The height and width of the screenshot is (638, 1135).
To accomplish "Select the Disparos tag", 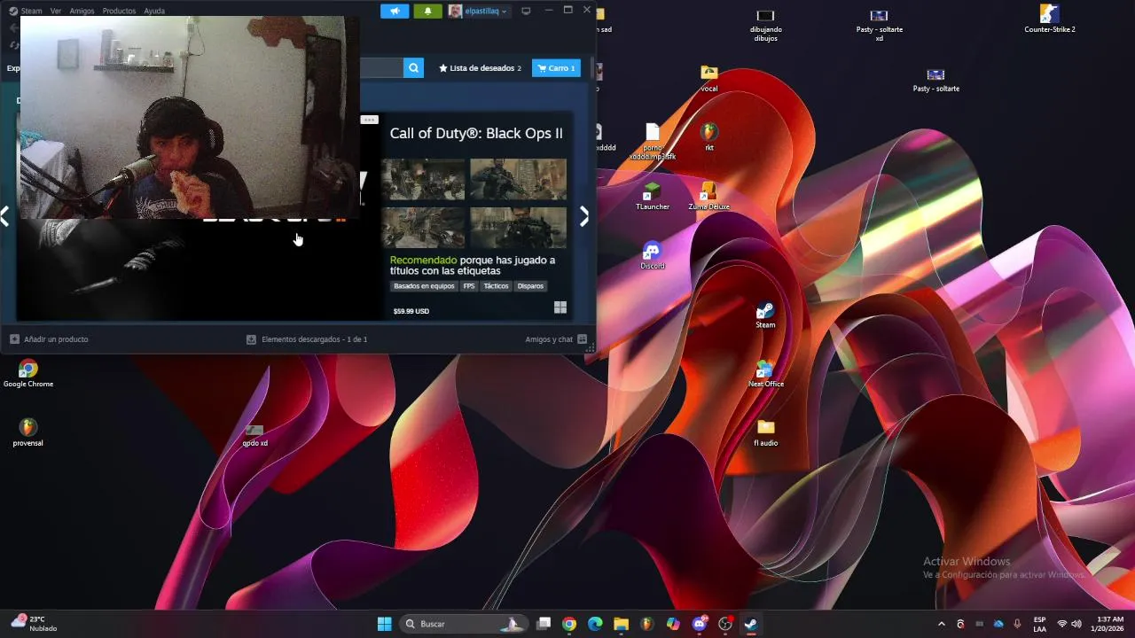I will pyautogui.click(x=530, y=286).
